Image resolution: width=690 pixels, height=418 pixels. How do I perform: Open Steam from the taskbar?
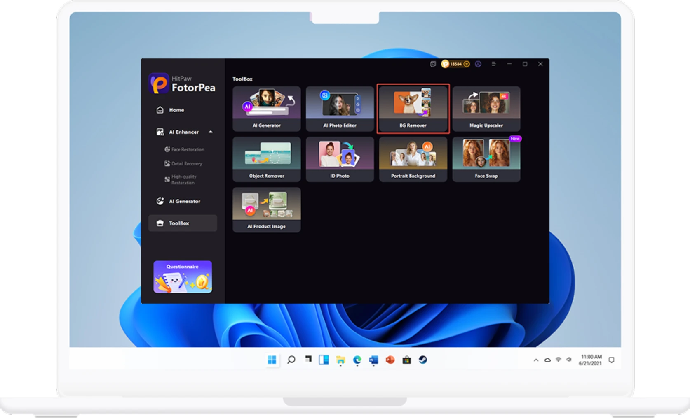[x=423, y=360]
